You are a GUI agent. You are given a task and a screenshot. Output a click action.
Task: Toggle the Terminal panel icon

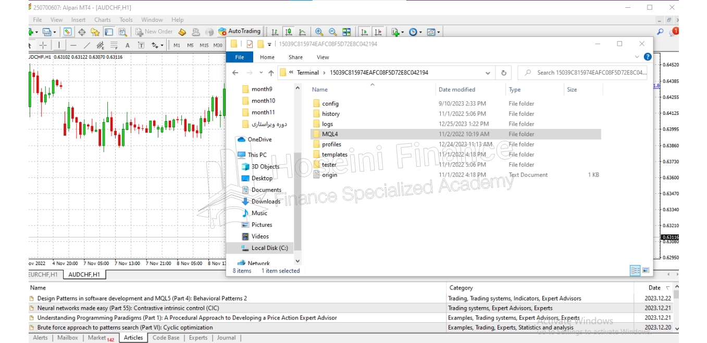[x=109, y=32]
